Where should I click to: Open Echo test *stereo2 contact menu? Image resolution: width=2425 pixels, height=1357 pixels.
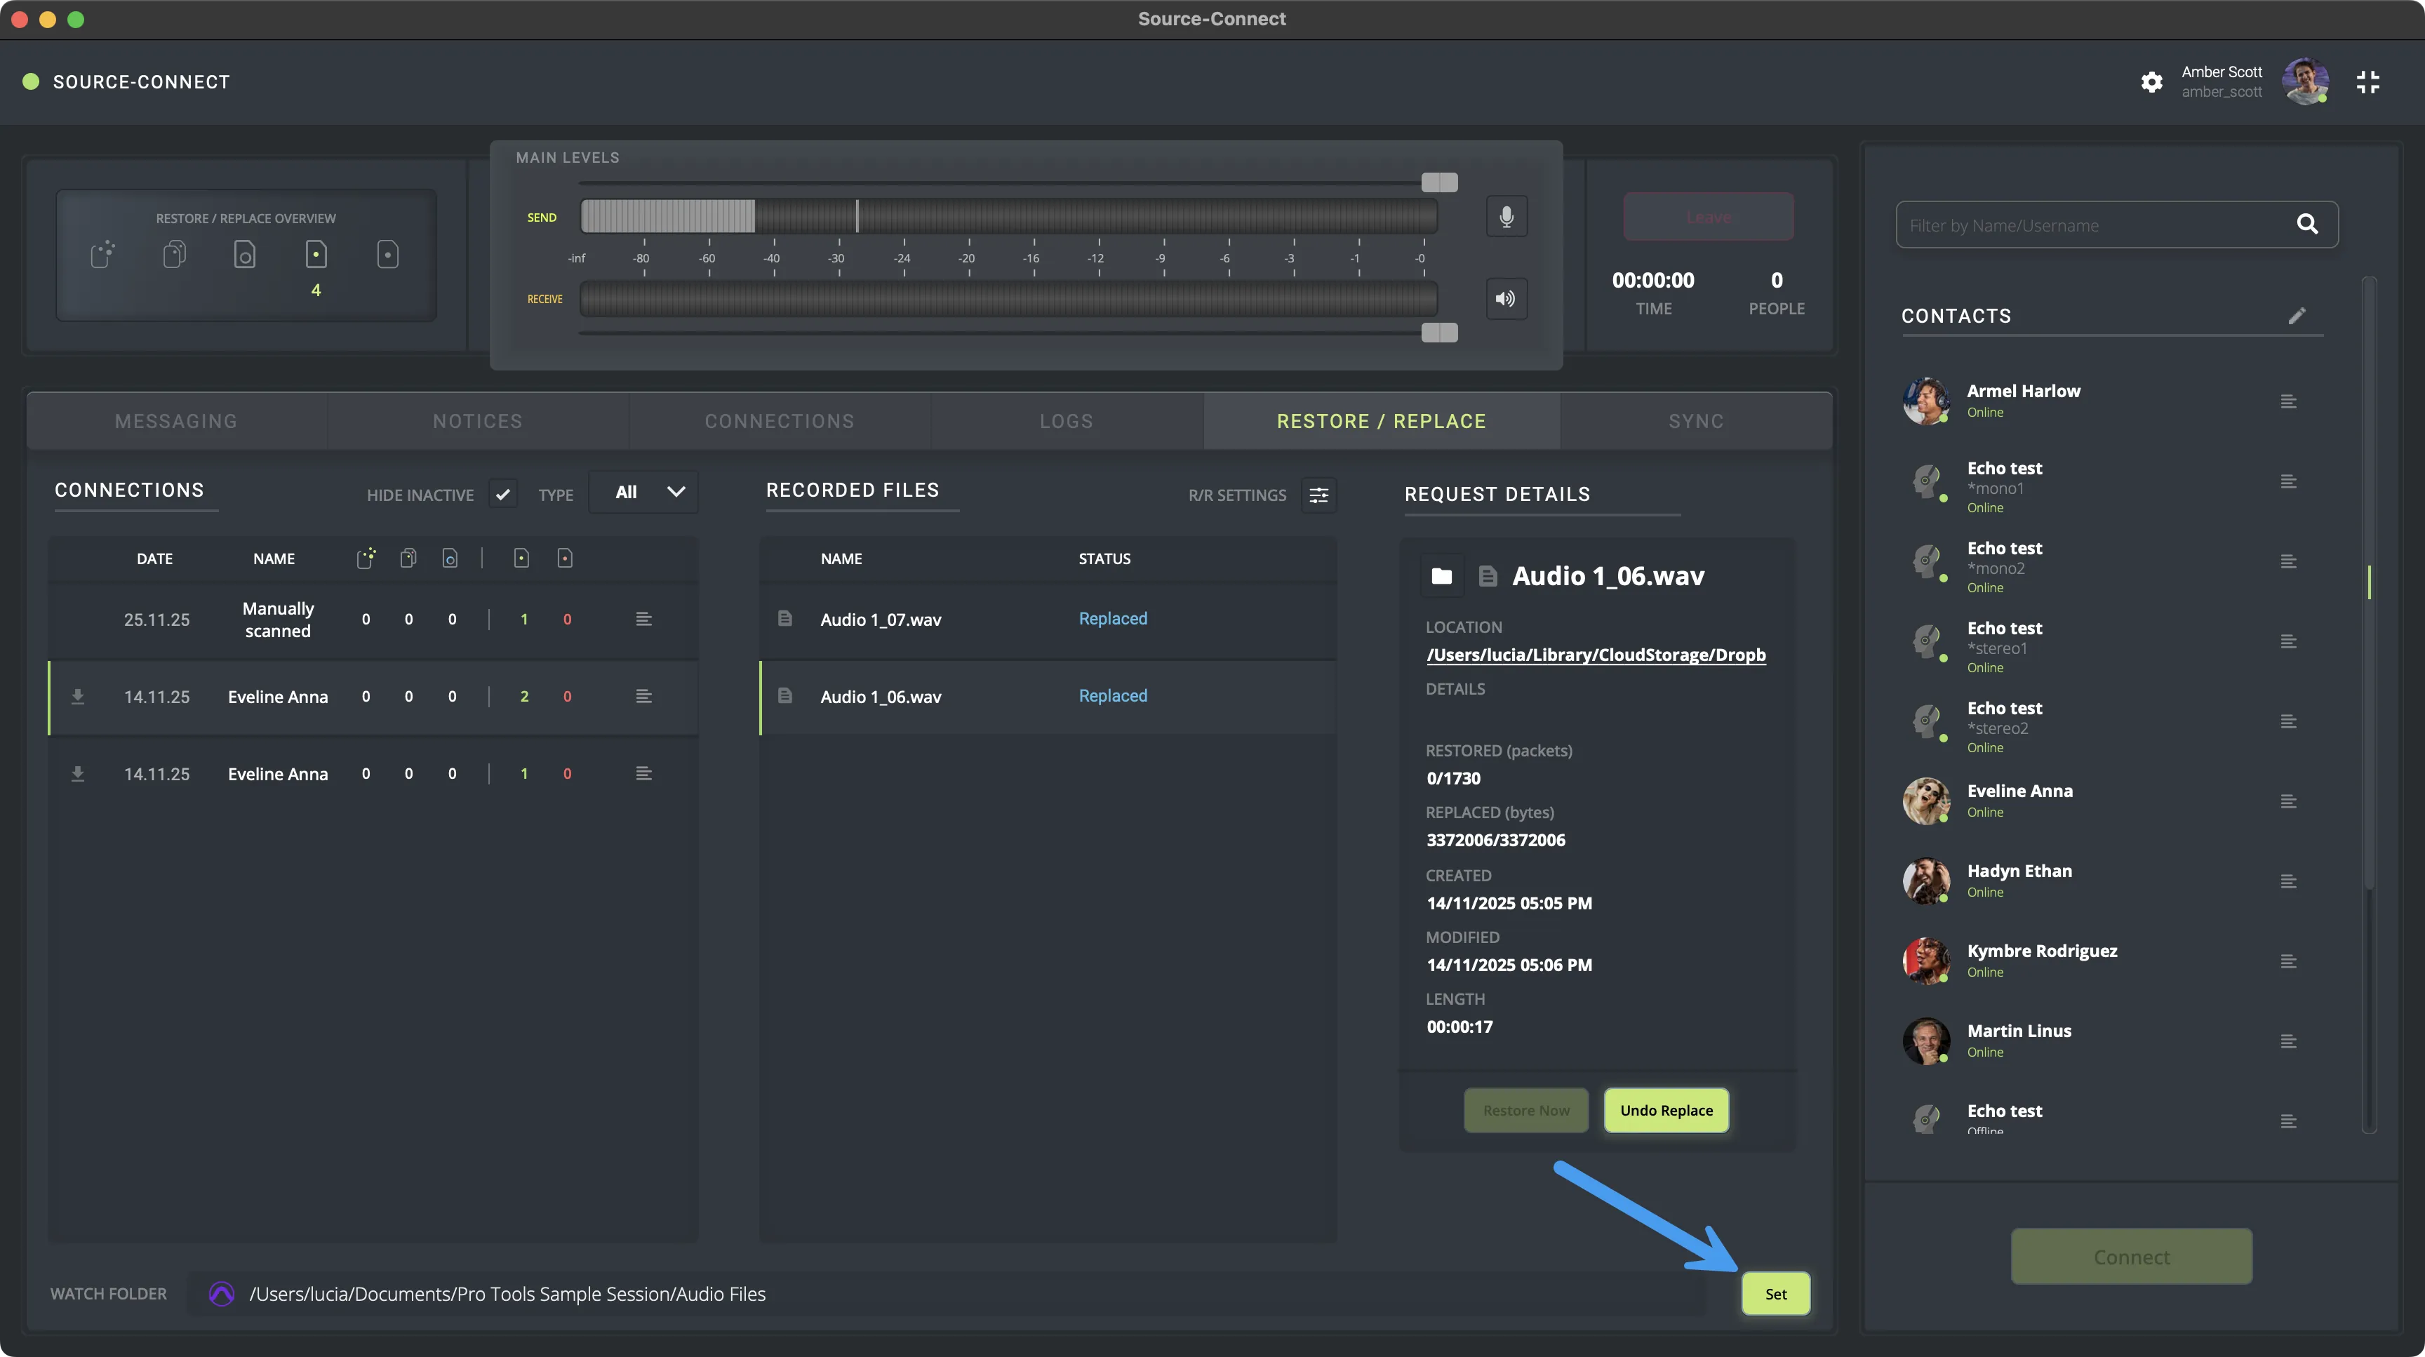(2288, 722)
